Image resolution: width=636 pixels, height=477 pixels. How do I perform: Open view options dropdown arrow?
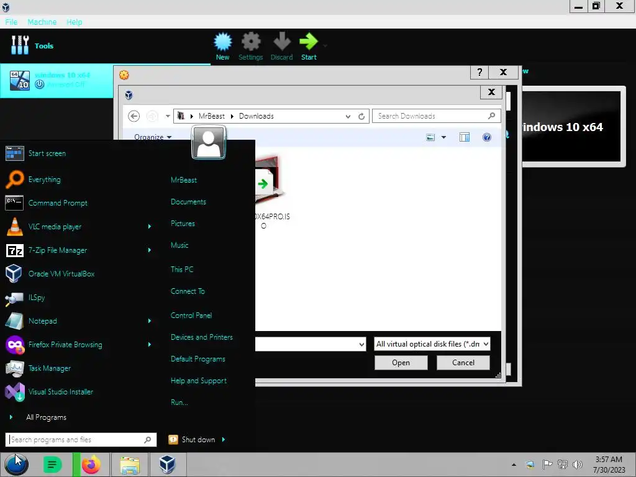click(443, 137)
